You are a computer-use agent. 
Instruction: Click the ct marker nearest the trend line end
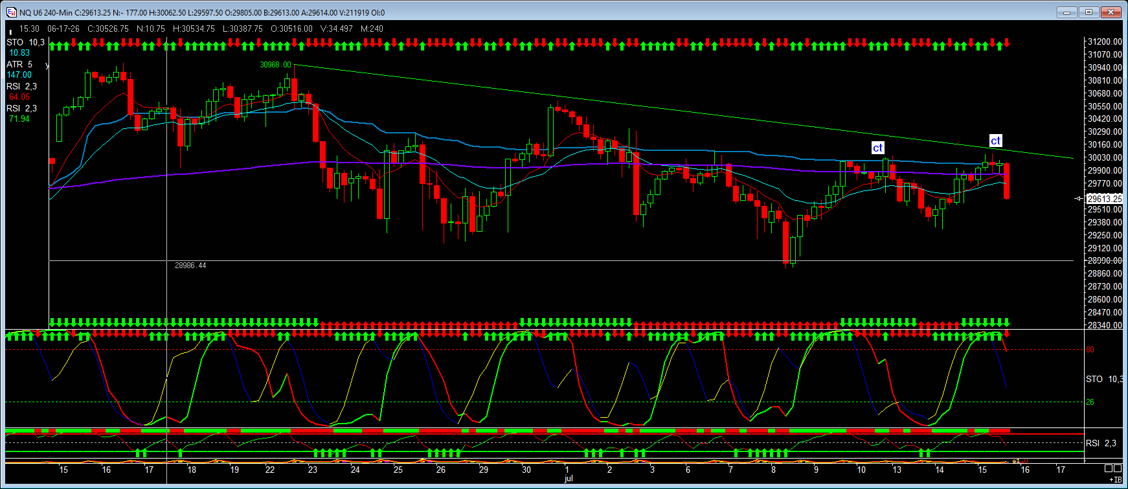tap(995, 141)
